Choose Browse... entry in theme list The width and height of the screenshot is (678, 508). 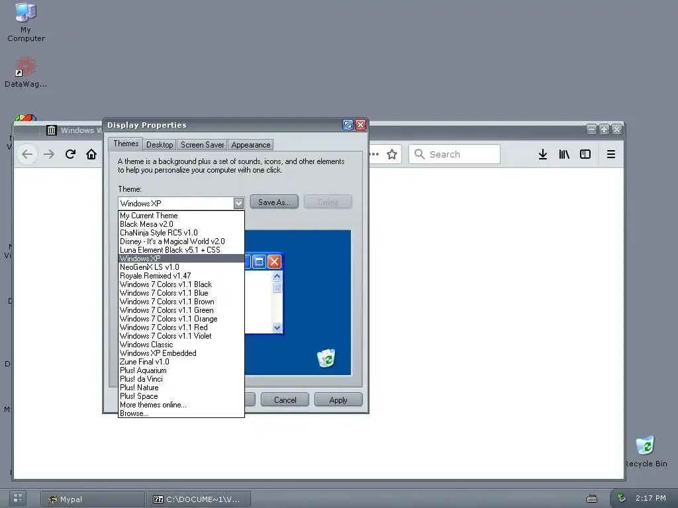181,413
